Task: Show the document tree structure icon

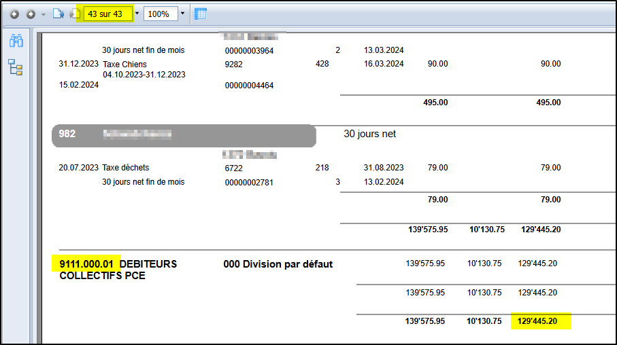Action: 16,67
